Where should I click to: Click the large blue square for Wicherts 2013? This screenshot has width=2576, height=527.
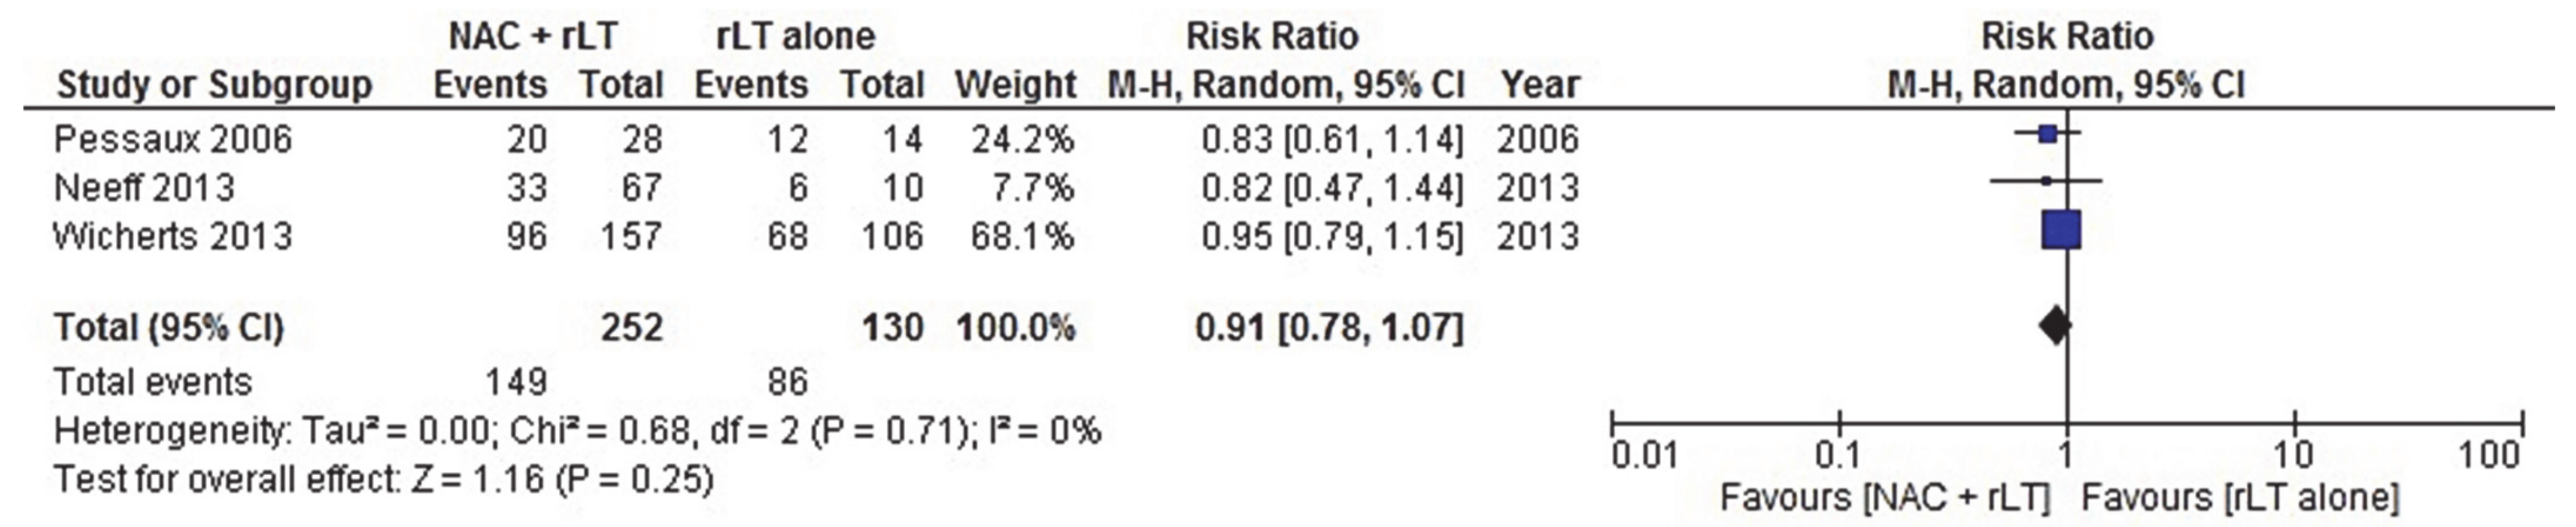click(2060, 230)
